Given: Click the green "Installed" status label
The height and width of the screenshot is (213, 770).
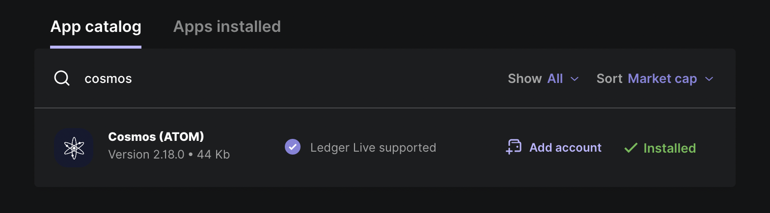Looking at the screenshot, I should [669, 148].
